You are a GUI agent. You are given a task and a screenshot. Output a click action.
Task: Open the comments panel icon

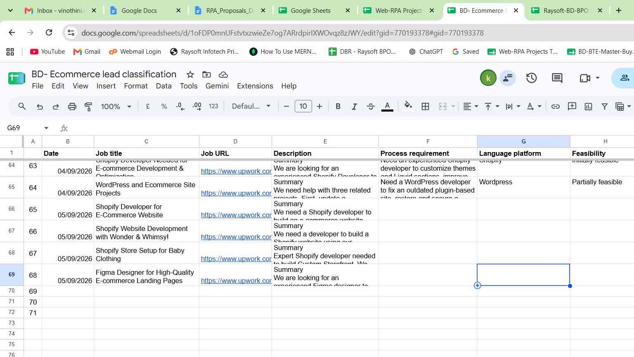[557, 78]
